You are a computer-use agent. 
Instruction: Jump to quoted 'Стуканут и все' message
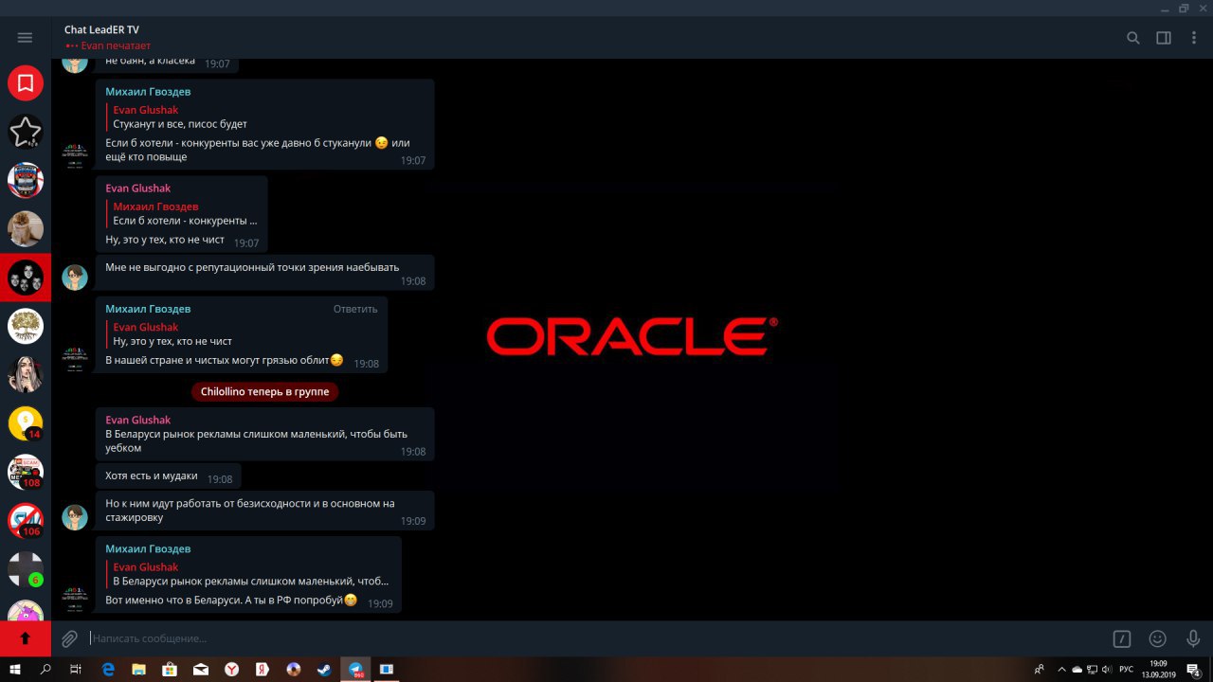[x=180, y=117]
